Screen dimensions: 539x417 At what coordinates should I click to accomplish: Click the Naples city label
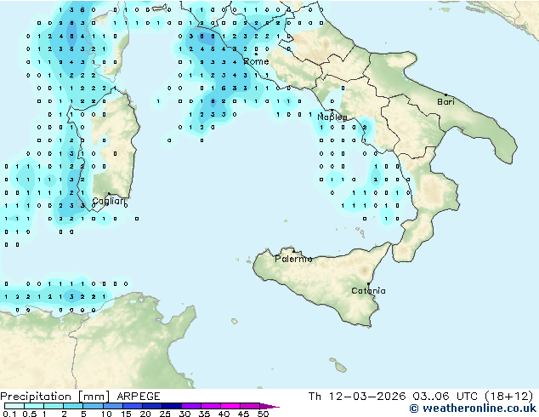click(x=332, y=117)
